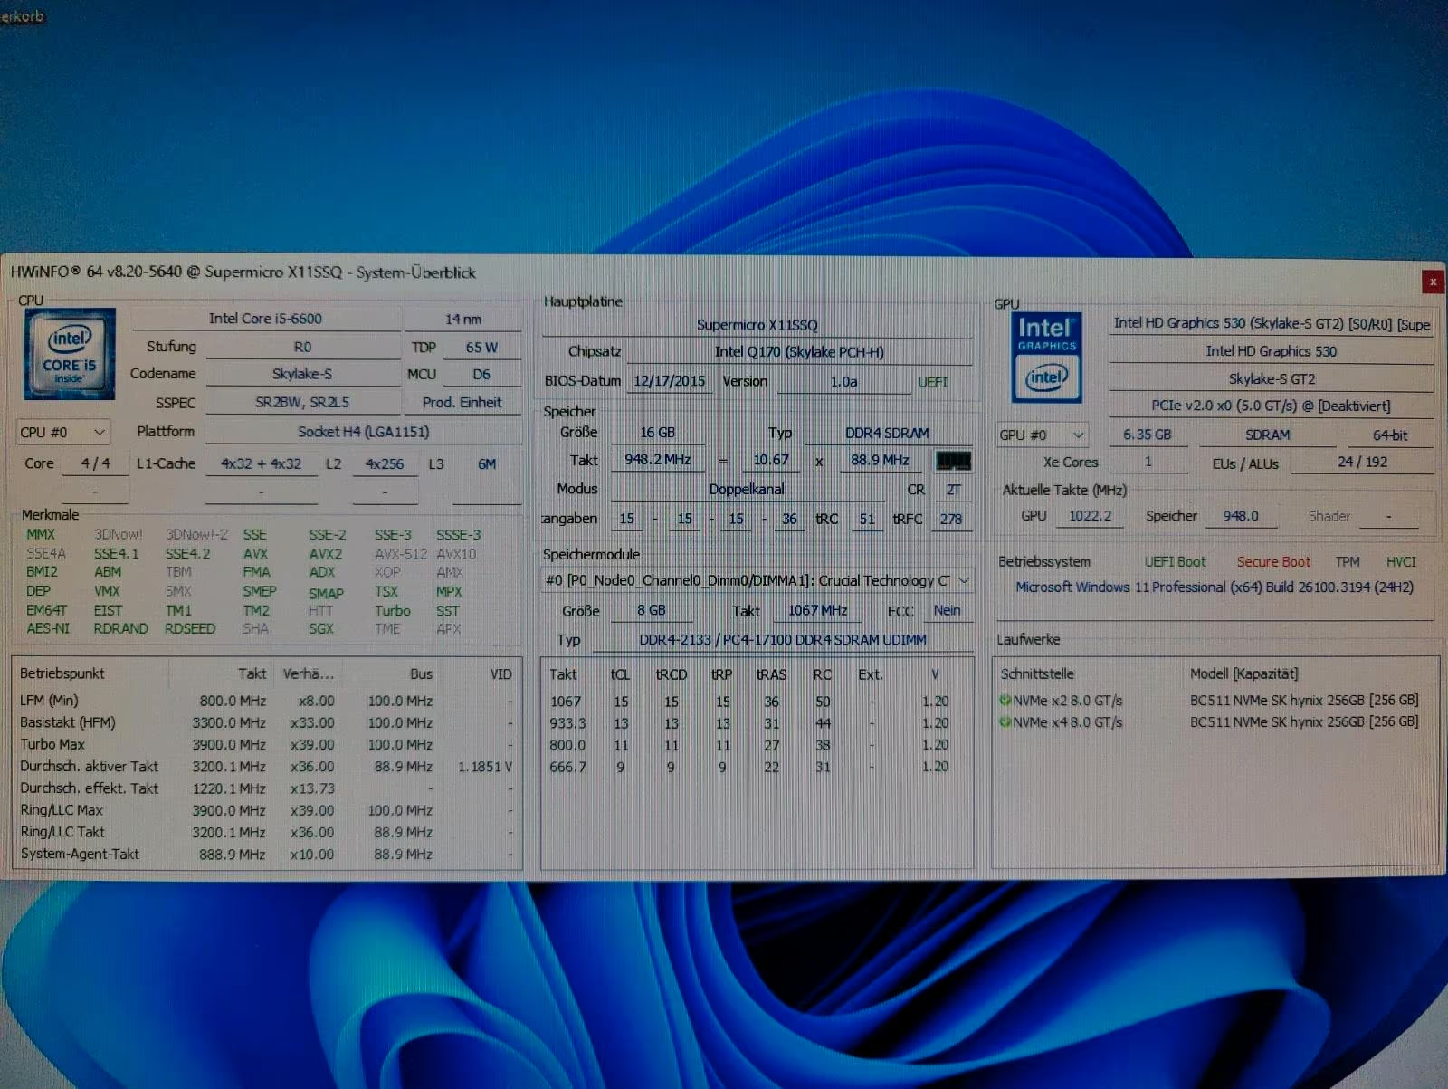Click the UEFI label next to version
This screenshot has height=1089, width=1448.
point(933,382)
